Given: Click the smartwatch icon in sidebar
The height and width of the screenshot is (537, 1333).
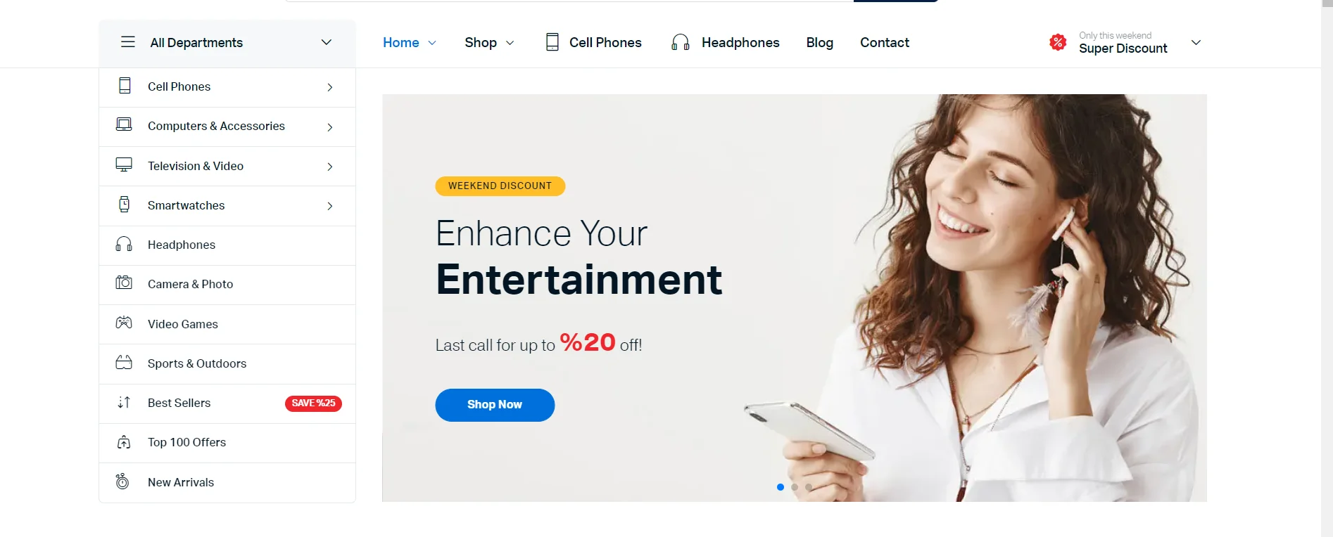Looking at the screenshot, I should [x=124, y=205].
